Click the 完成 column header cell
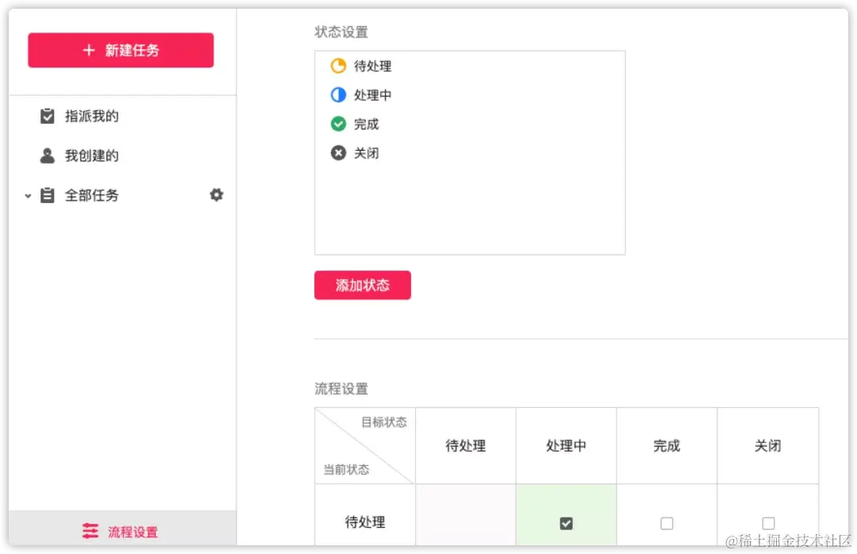This screenshot has width=857, height=554. point(667,446)
